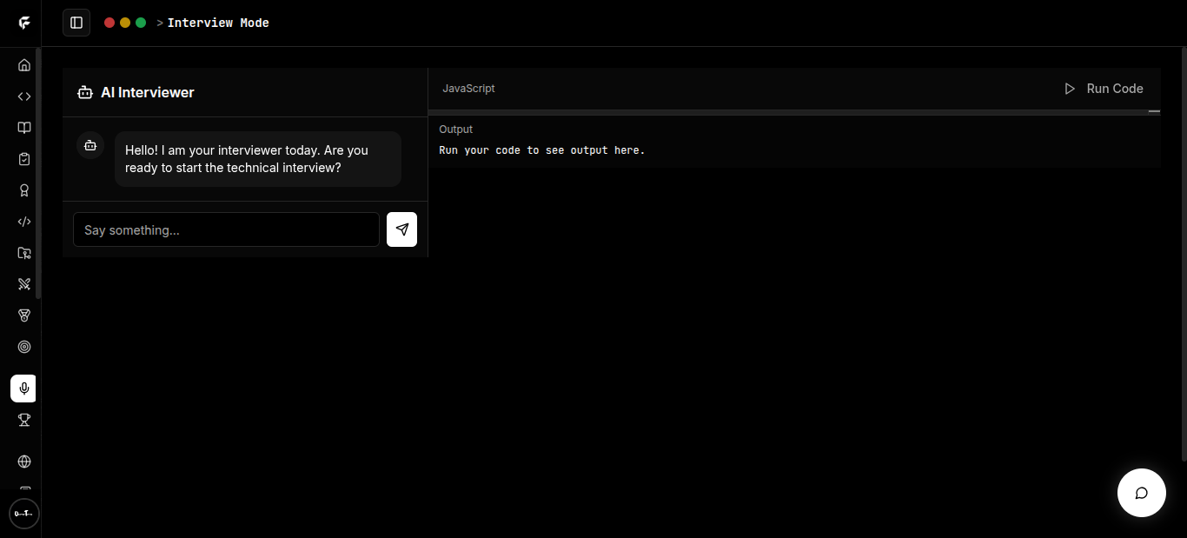Open the Home sidebar icon
Viewport: 1187px width, 538px height.
coord(24,65)
